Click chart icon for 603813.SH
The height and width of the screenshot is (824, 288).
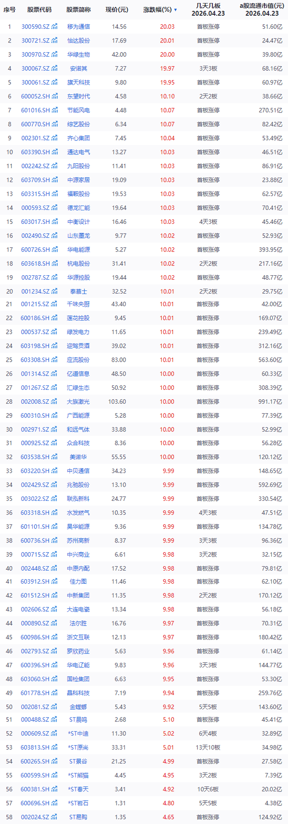coord(54,747)
